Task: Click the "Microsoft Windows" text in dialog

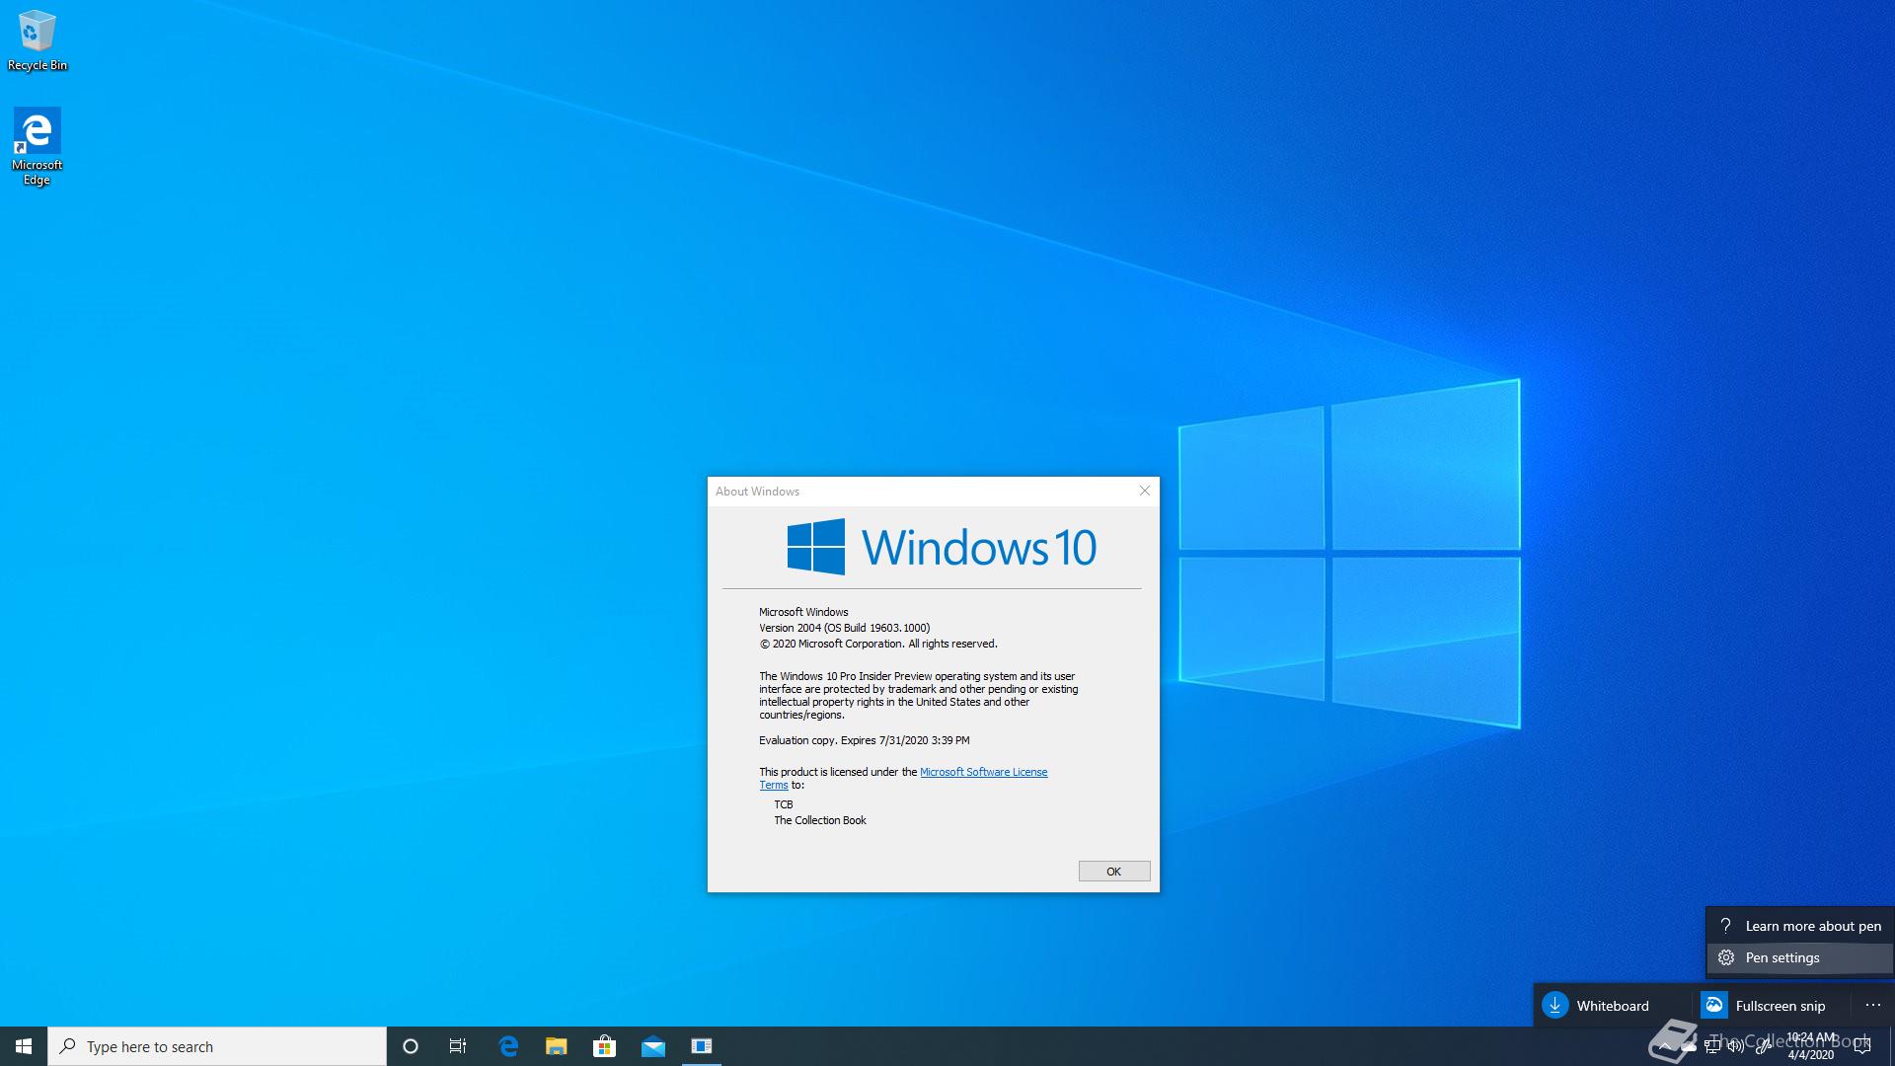Action: point(803,612)
